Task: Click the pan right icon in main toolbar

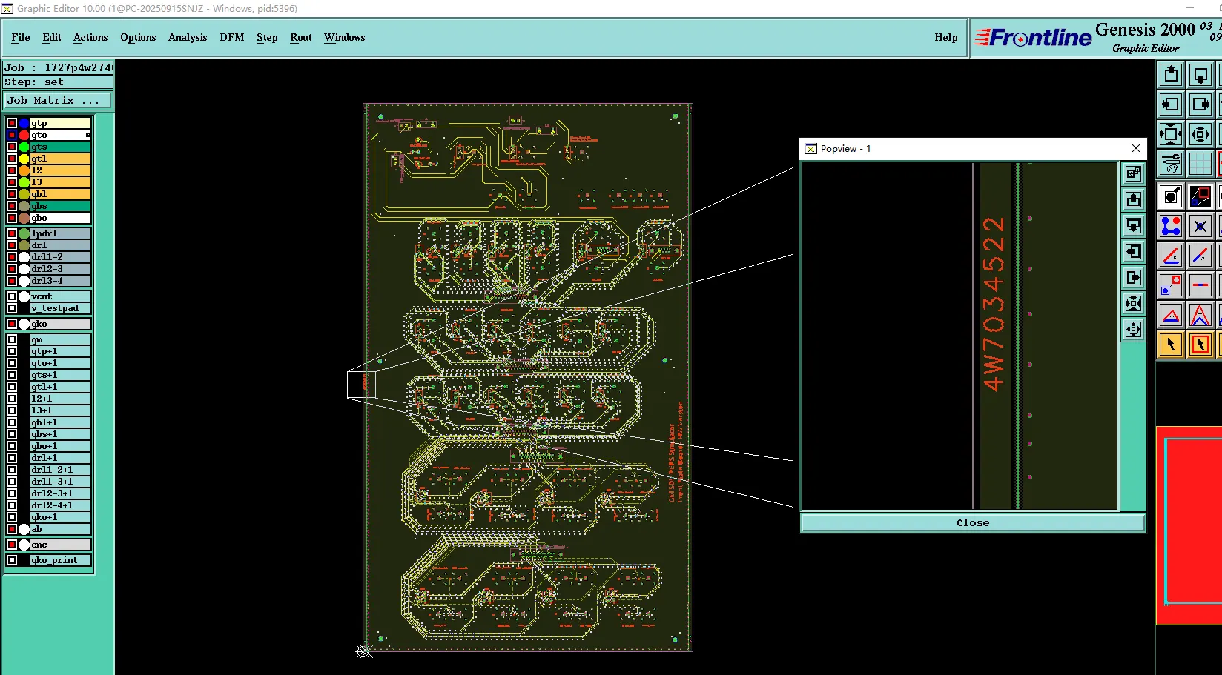Action: (x=1200, y=104)
